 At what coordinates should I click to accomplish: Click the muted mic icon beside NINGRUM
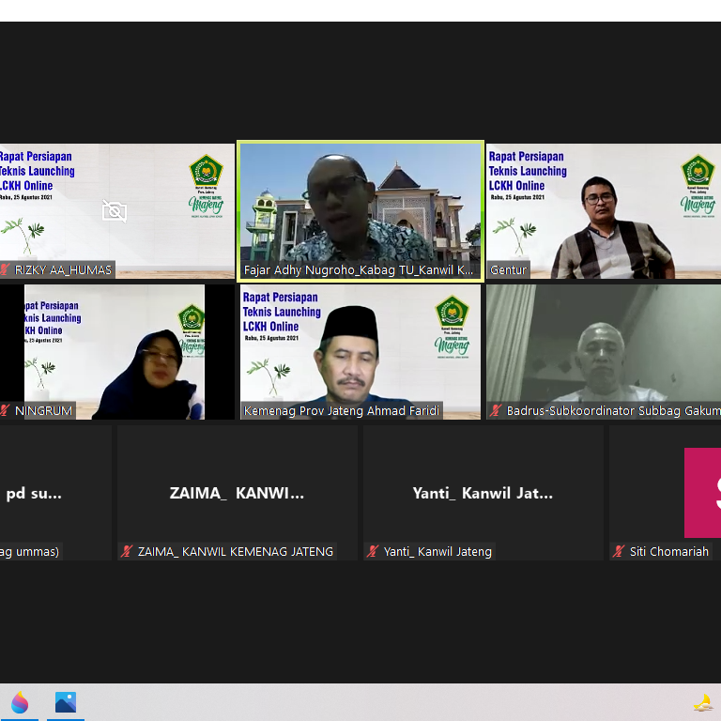pyautogui.click(x=5, y=410)
